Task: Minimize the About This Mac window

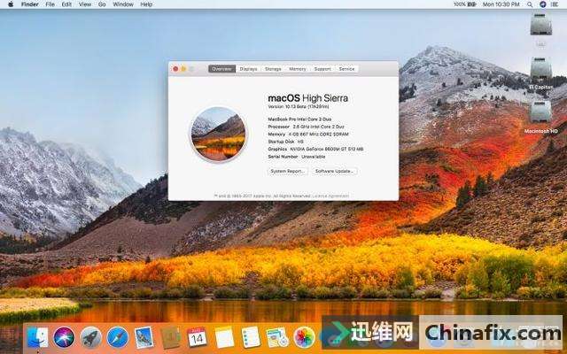Action: coord(183,69)
